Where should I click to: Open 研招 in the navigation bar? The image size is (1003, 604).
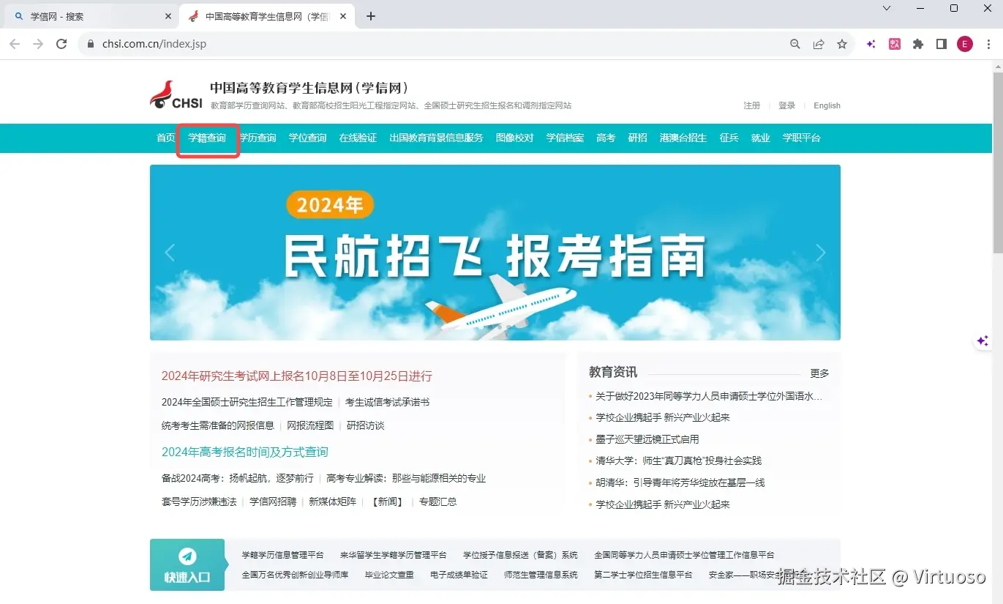pos(637,138)
